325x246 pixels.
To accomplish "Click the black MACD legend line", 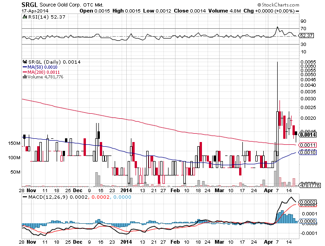I will (x=25, y=197).
